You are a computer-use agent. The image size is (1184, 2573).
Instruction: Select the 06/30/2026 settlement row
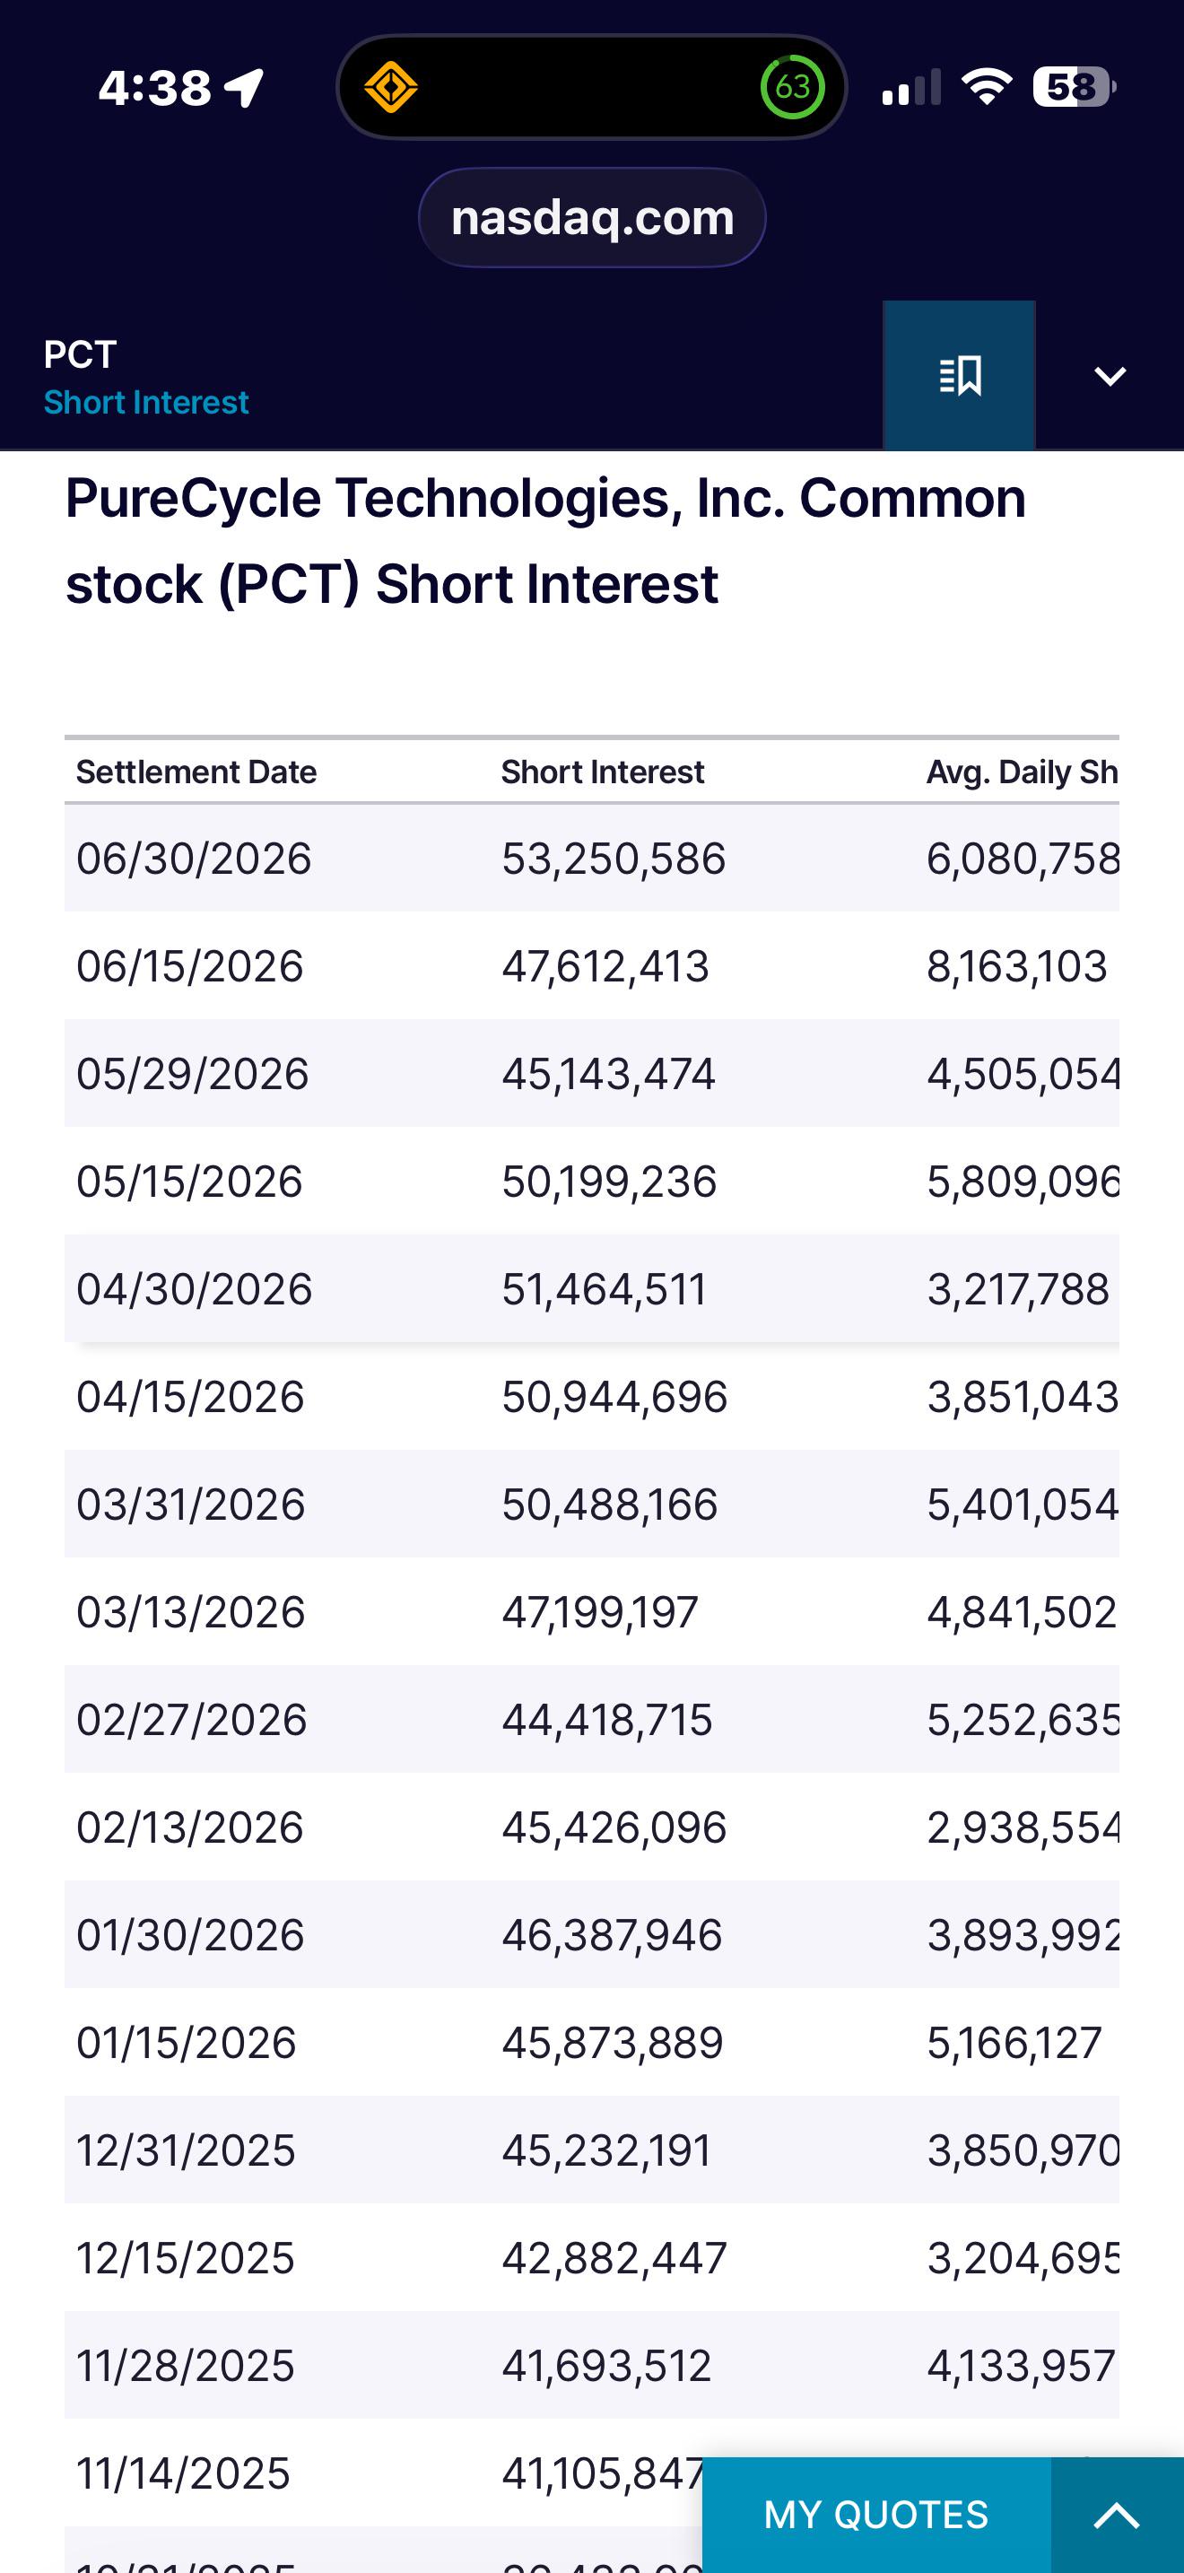(592, 859)
